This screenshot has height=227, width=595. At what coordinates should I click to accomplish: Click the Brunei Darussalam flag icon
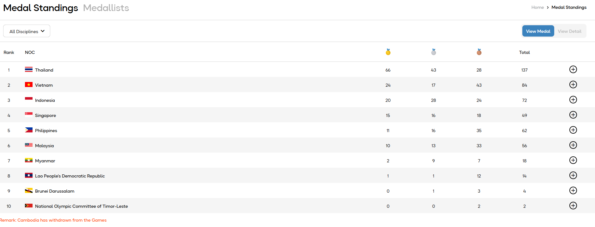click(x=29, y=190)
